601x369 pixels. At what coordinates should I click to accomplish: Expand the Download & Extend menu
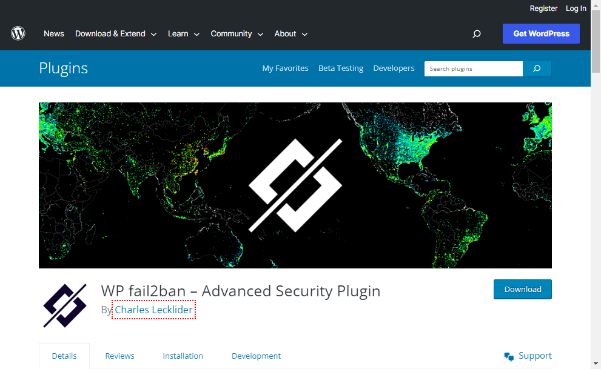pos(115,34)
